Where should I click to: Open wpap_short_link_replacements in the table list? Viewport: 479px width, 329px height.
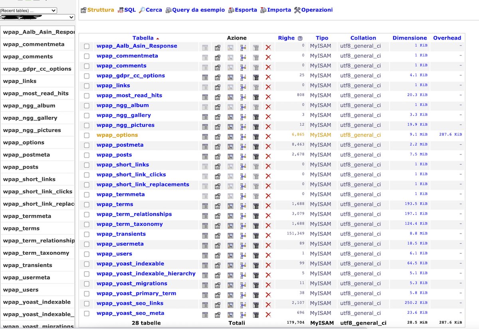click(x=143, y=184)
